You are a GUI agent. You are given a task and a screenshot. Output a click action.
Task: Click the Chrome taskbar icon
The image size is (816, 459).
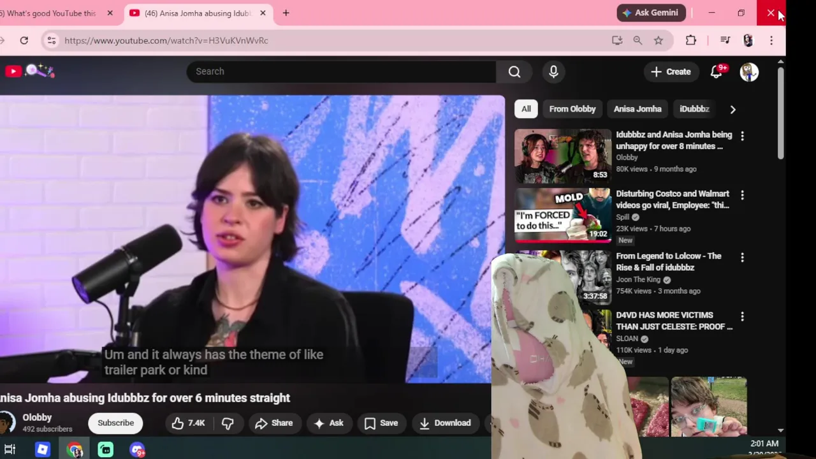(x=75, y=449)
